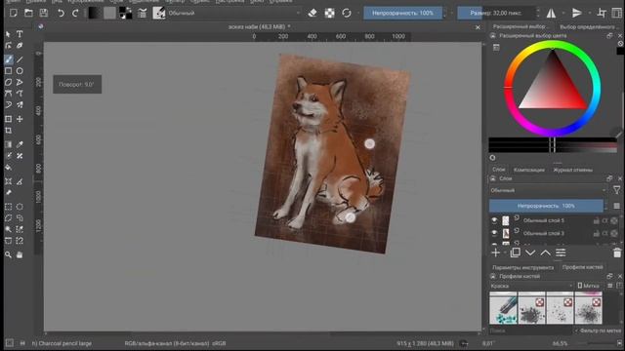Switch to the Слои tab

point(498,170)
